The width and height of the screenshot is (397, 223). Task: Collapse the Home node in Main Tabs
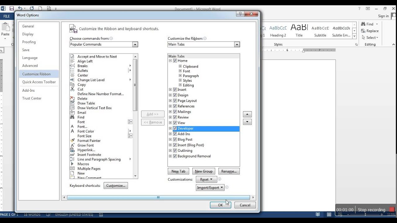coord(170,61)
